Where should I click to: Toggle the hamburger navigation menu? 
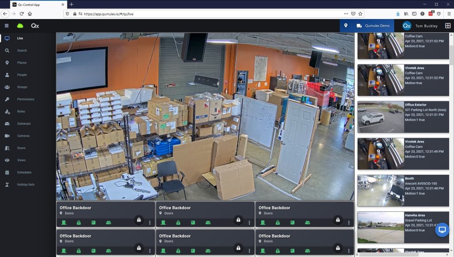(x=7, y=26)
